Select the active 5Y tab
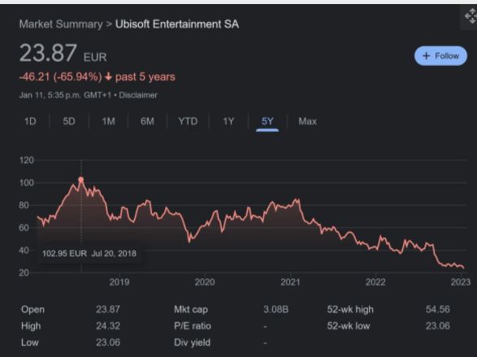 click(267, 122)
